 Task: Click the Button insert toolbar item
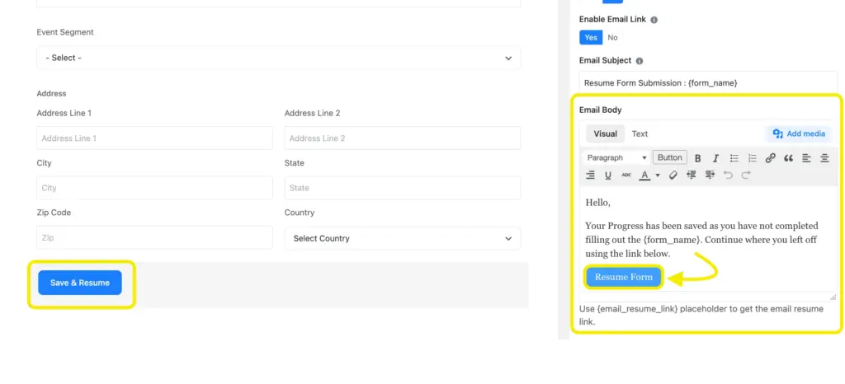pos(670,157)
